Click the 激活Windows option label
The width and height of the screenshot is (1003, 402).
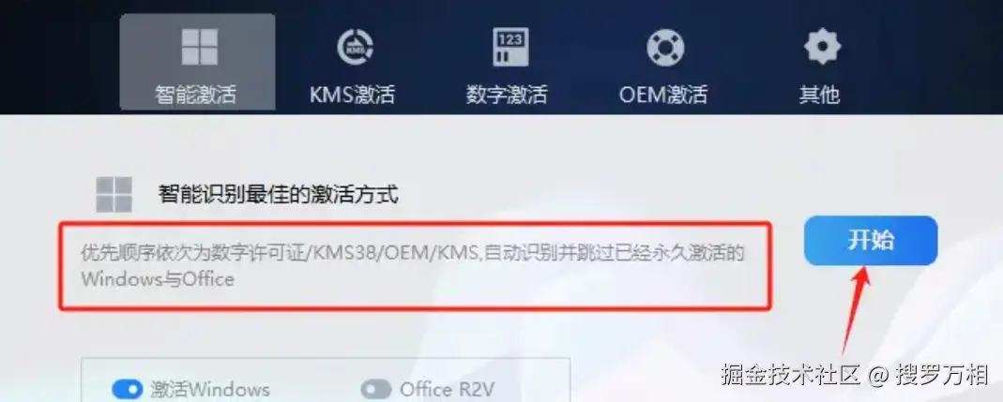(x=210, y=389)
